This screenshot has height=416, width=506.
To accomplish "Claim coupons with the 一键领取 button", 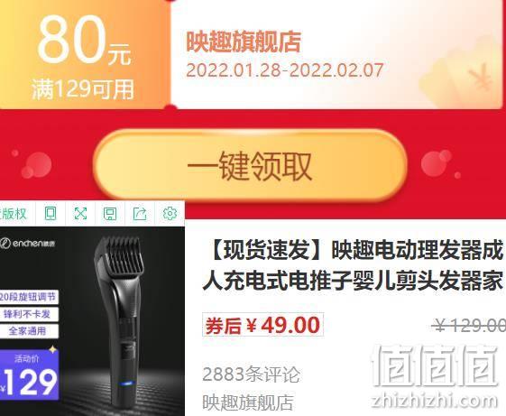I will (250, 166).
